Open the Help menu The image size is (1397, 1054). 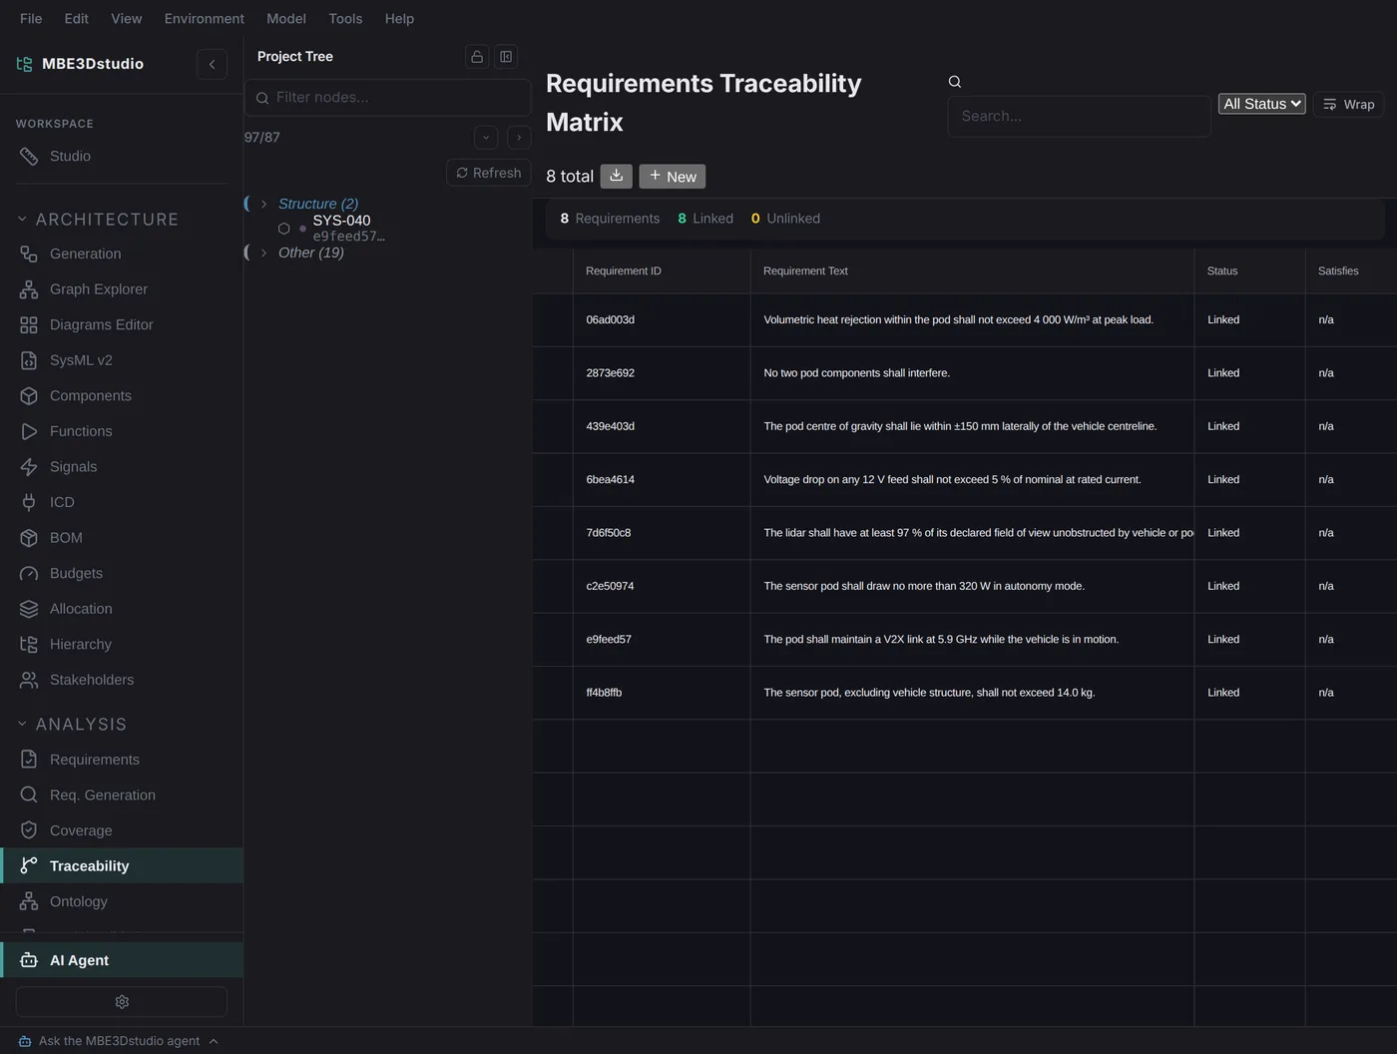[x=399, y=19]
